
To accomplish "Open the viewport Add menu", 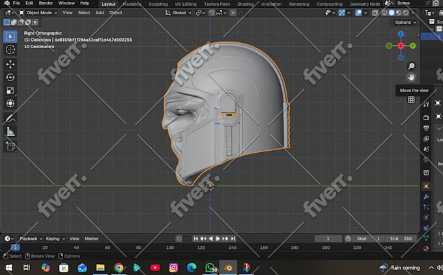I will tap(100, 13).
